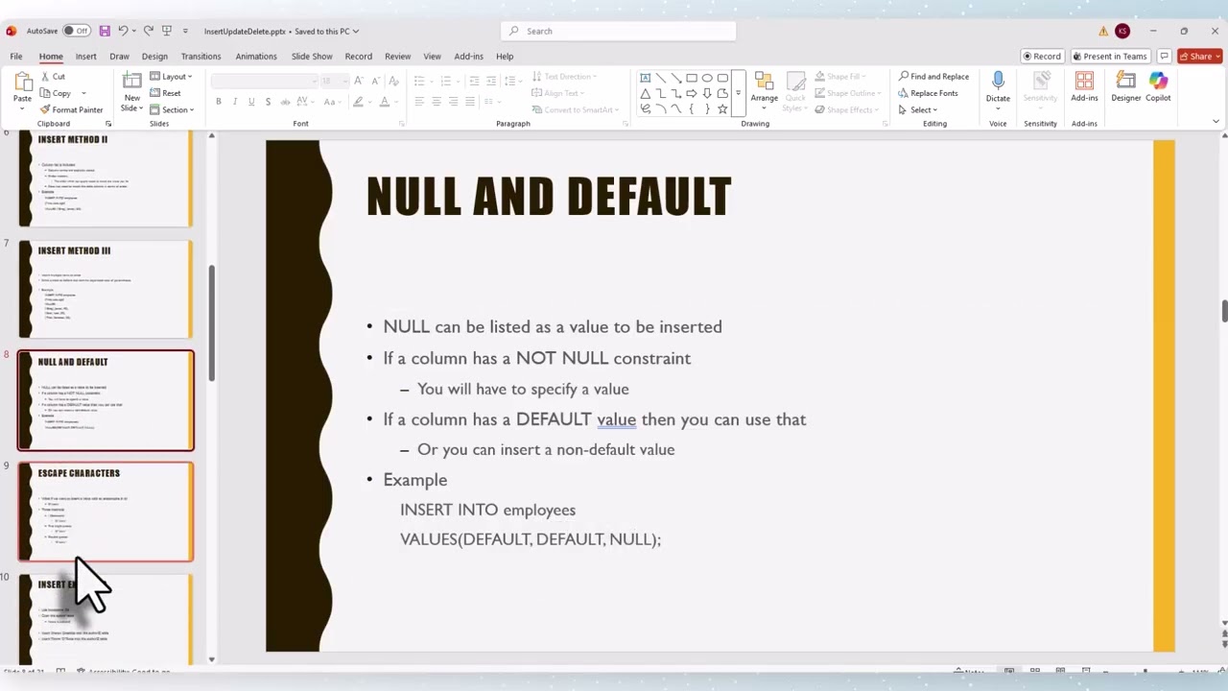This screenshot has height=691, width=1228.
Task: Open the Add-ins store icon
Action: coord(1084,86)
